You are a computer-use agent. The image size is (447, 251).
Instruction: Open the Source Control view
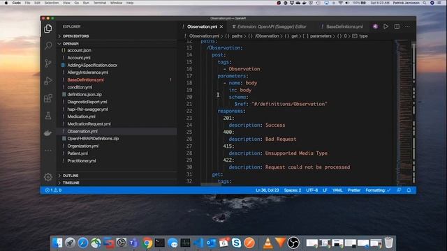tap(48, 63)
